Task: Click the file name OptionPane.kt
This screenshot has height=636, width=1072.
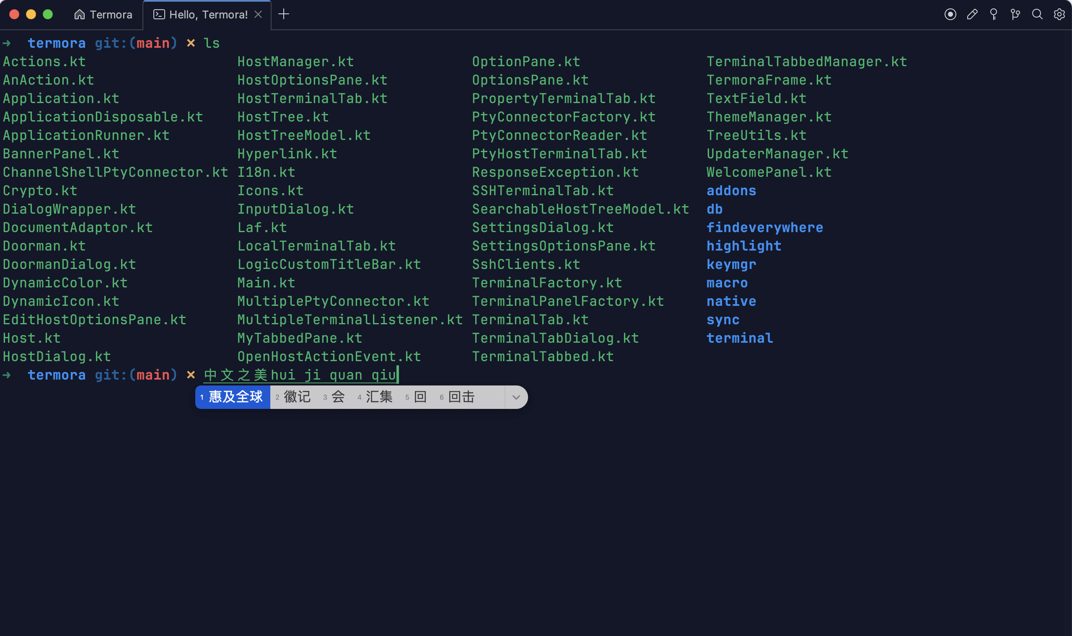Action: coord(526,62)
